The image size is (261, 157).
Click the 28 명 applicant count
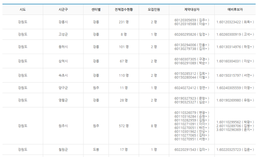tap(124, 100)
